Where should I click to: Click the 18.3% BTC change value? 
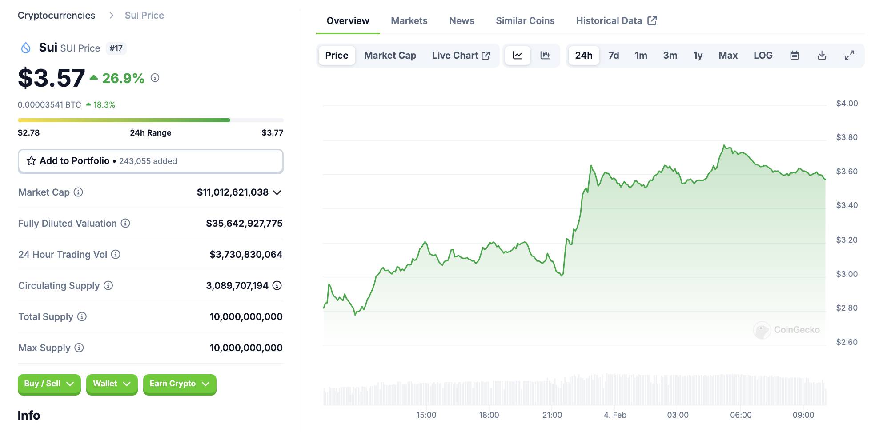(104, 105)
